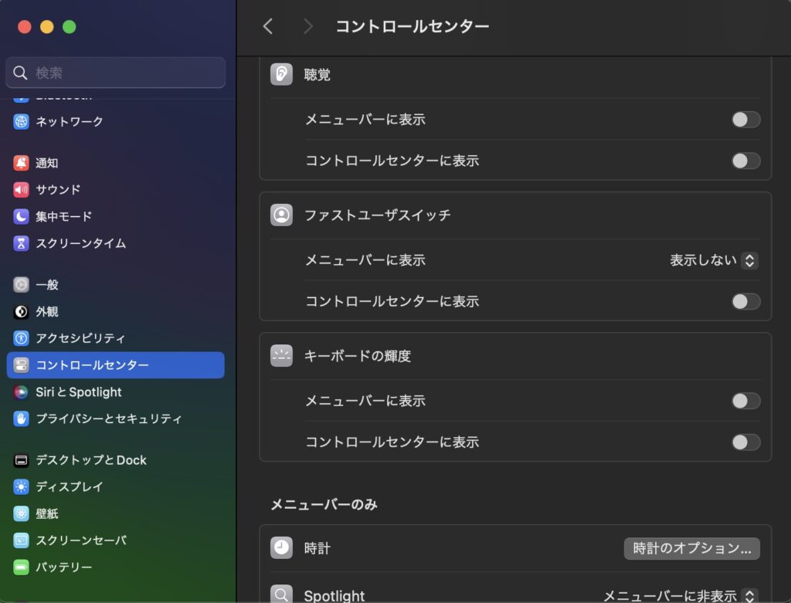This screenshot has height=603, width=791.
Task: Enable キーボードの輝度 メニューバーに表示 switch
Action: (745, 401)
